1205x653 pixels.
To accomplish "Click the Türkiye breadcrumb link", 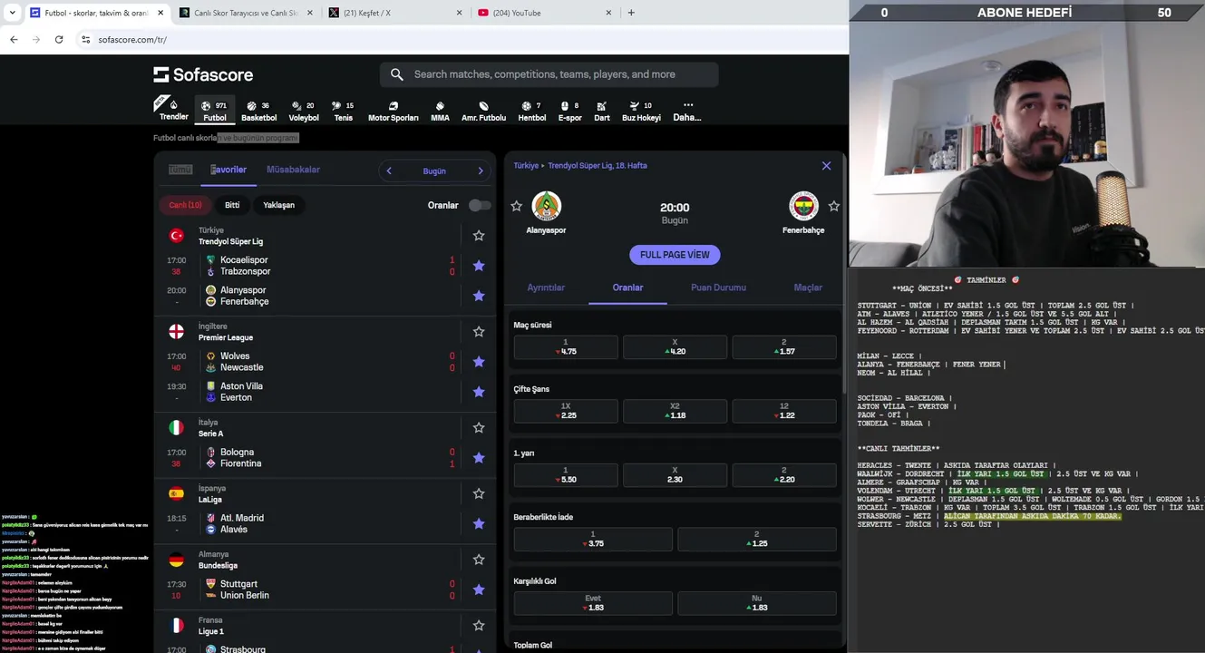I will (526, 166).
